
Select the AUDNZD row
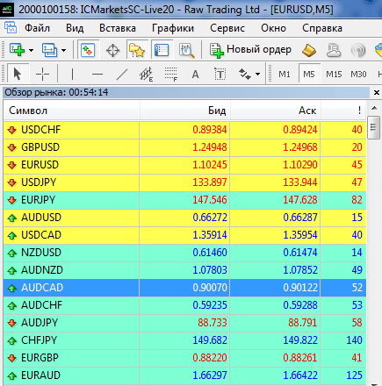(184, 270)
